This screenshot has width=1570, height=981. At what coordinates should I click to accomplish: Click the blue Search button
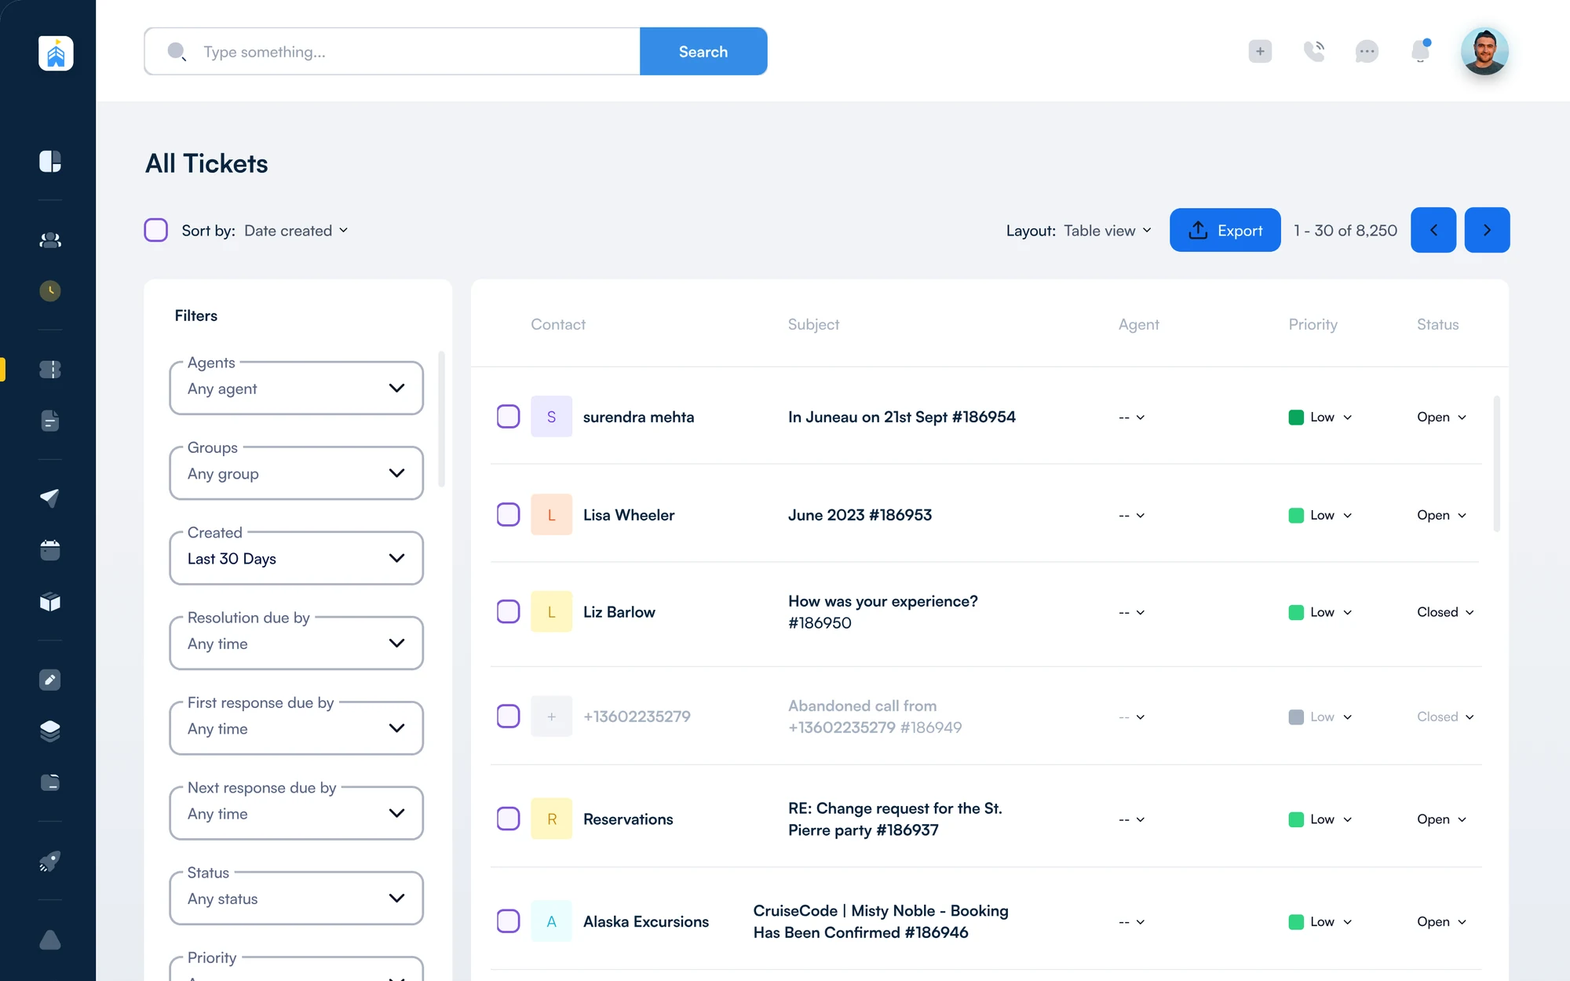tap(703, 52)
